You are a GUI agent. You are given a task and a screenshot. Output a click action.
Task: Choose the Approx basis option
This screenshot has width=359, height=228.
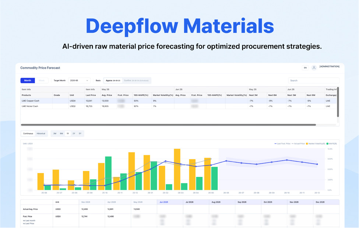tap(113, 80)
